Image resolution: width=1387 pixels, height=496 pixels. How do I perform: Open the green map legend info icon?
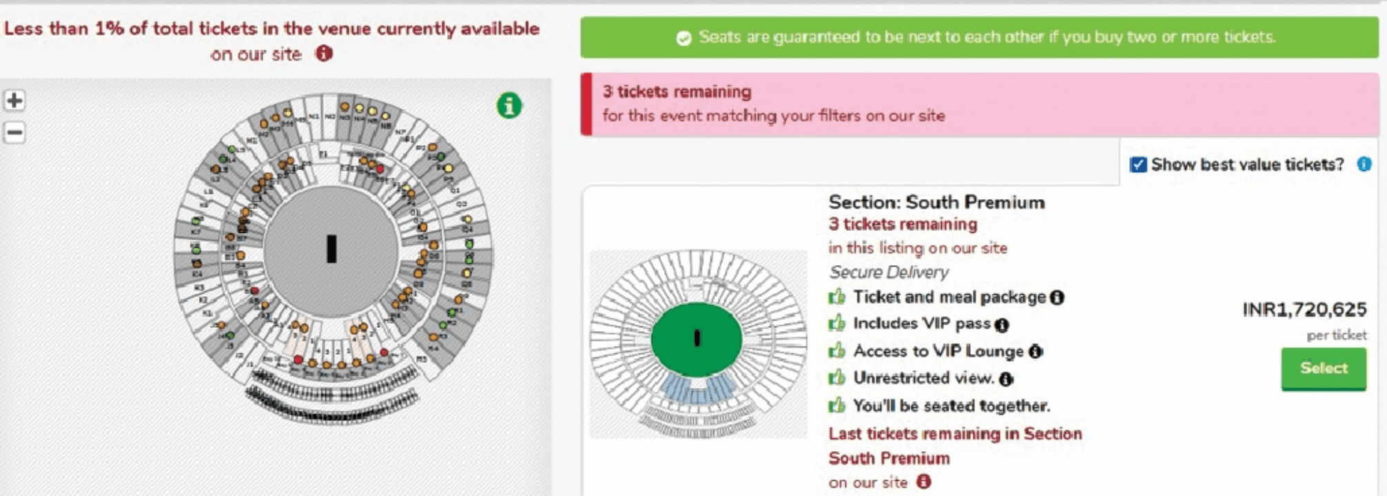pos(509,106)
